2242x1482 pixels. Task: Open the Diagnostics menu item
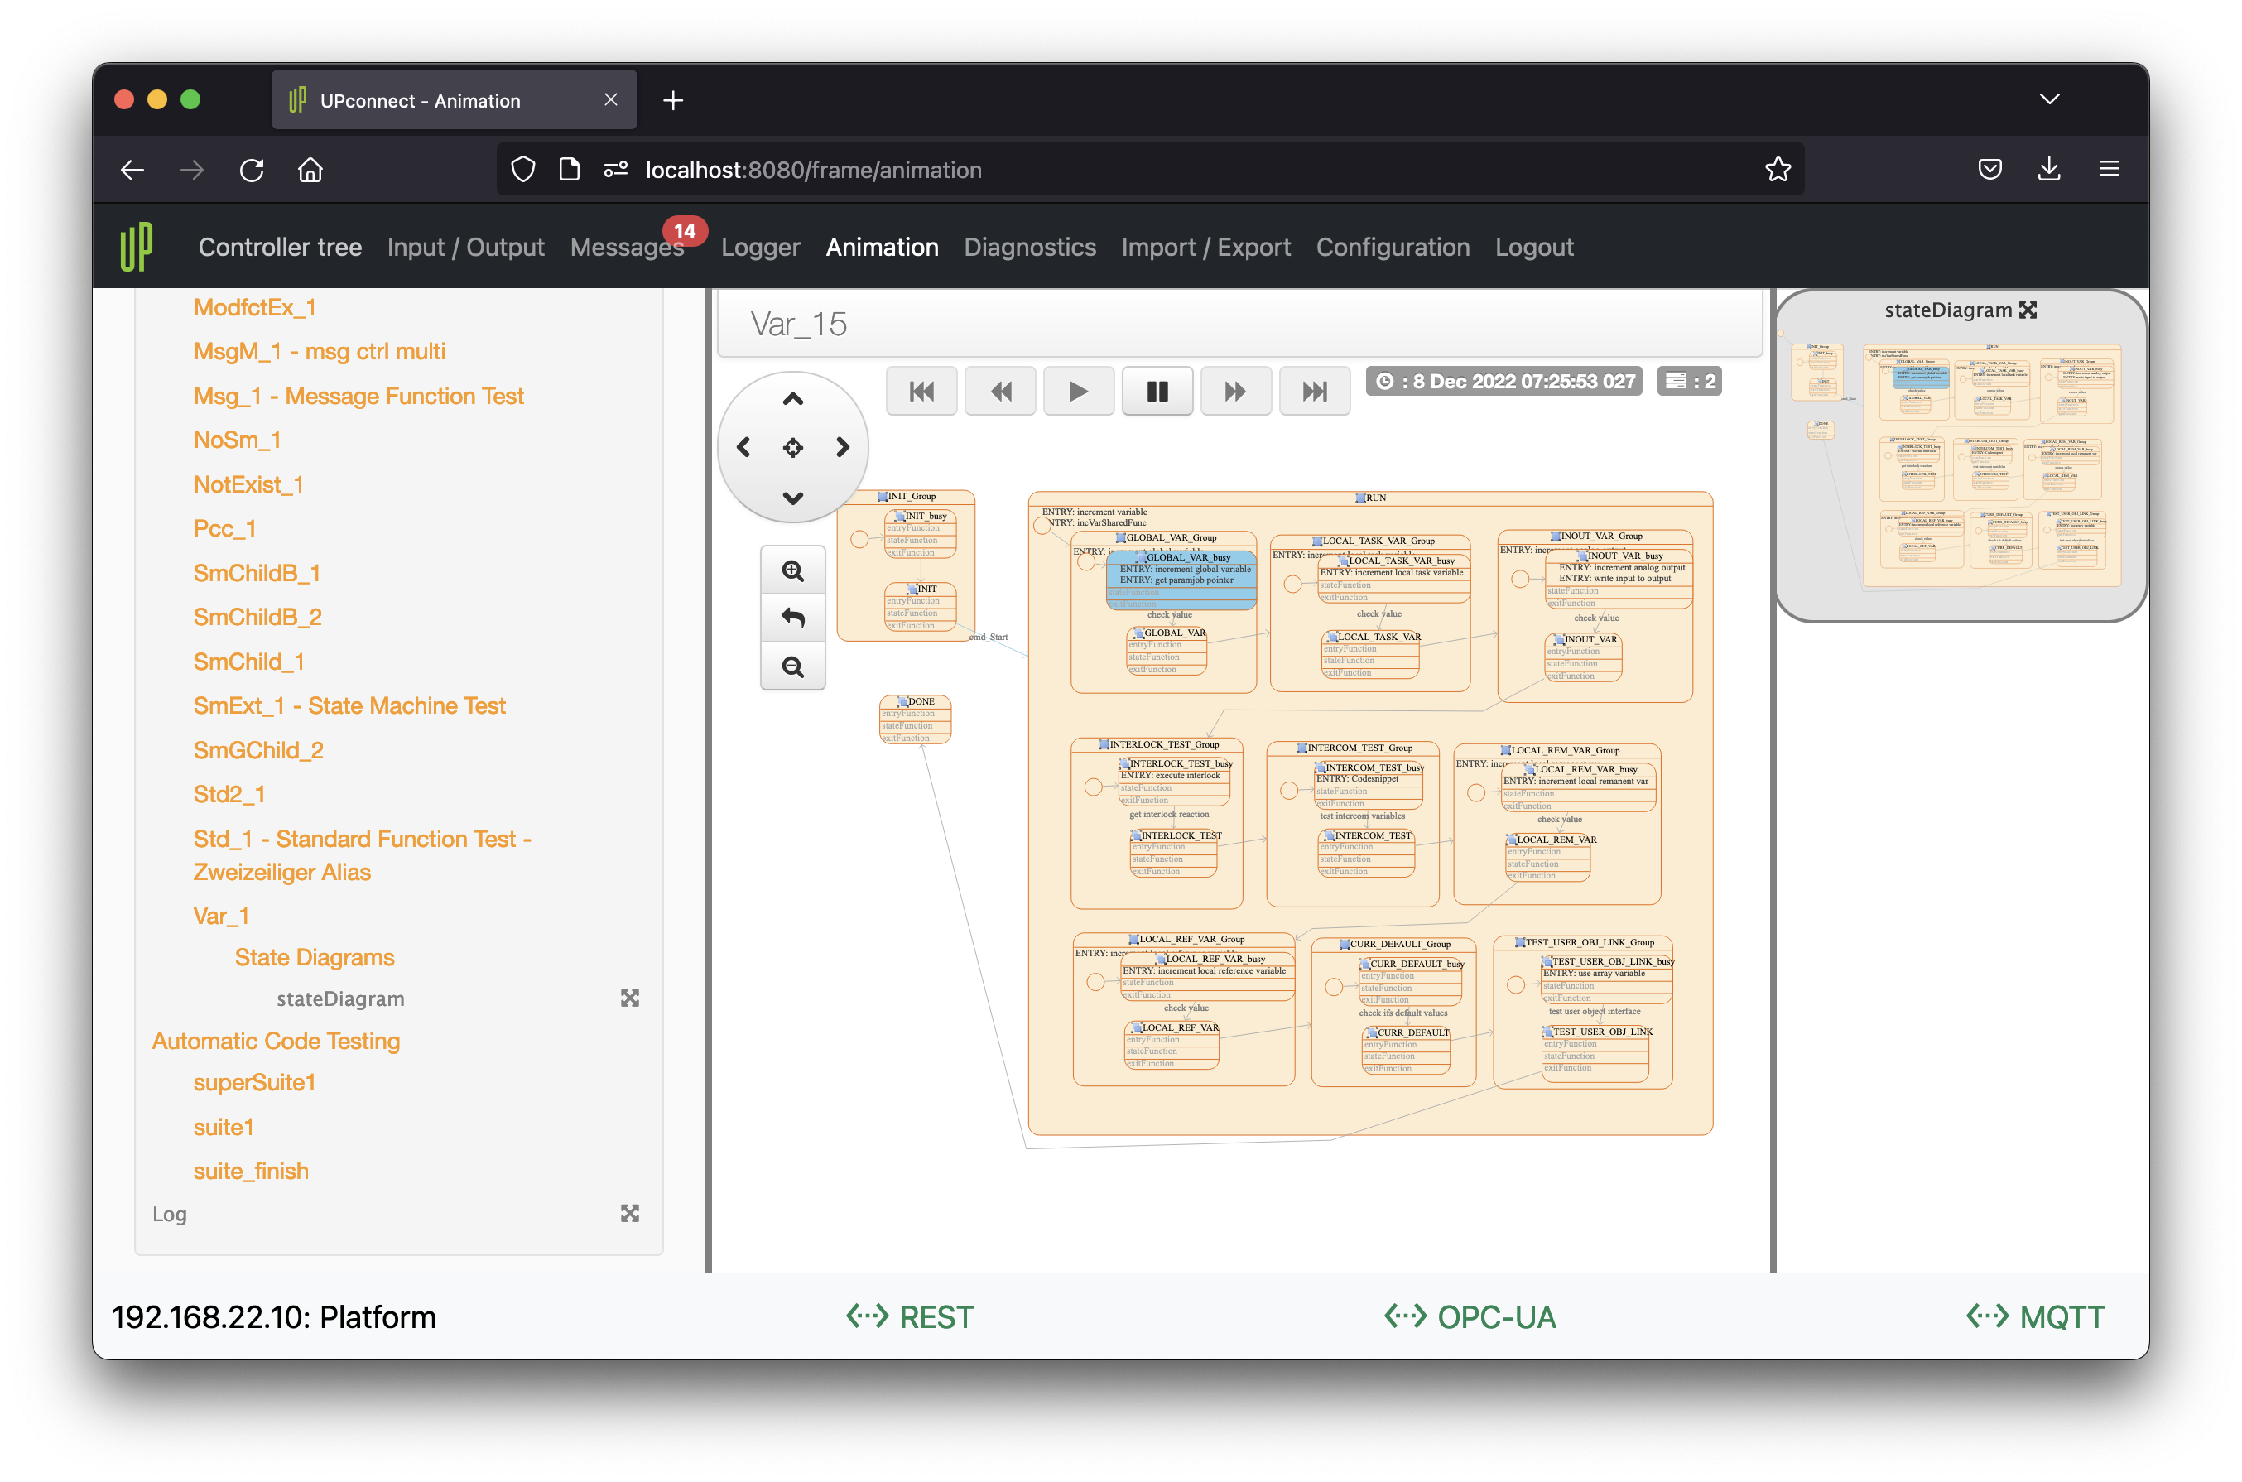[x=1029, y=247]
